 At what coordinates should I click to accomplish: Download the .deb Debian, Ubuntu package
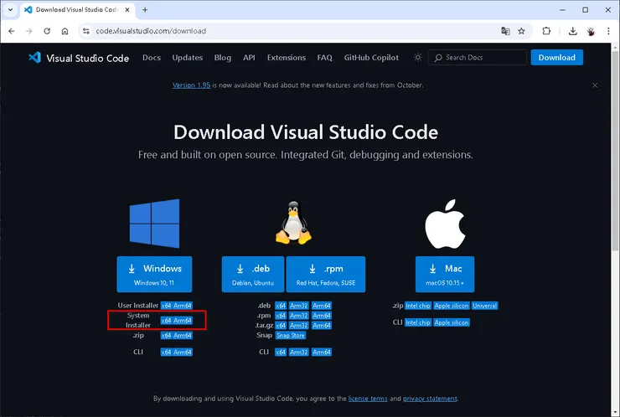pos(253,275)
